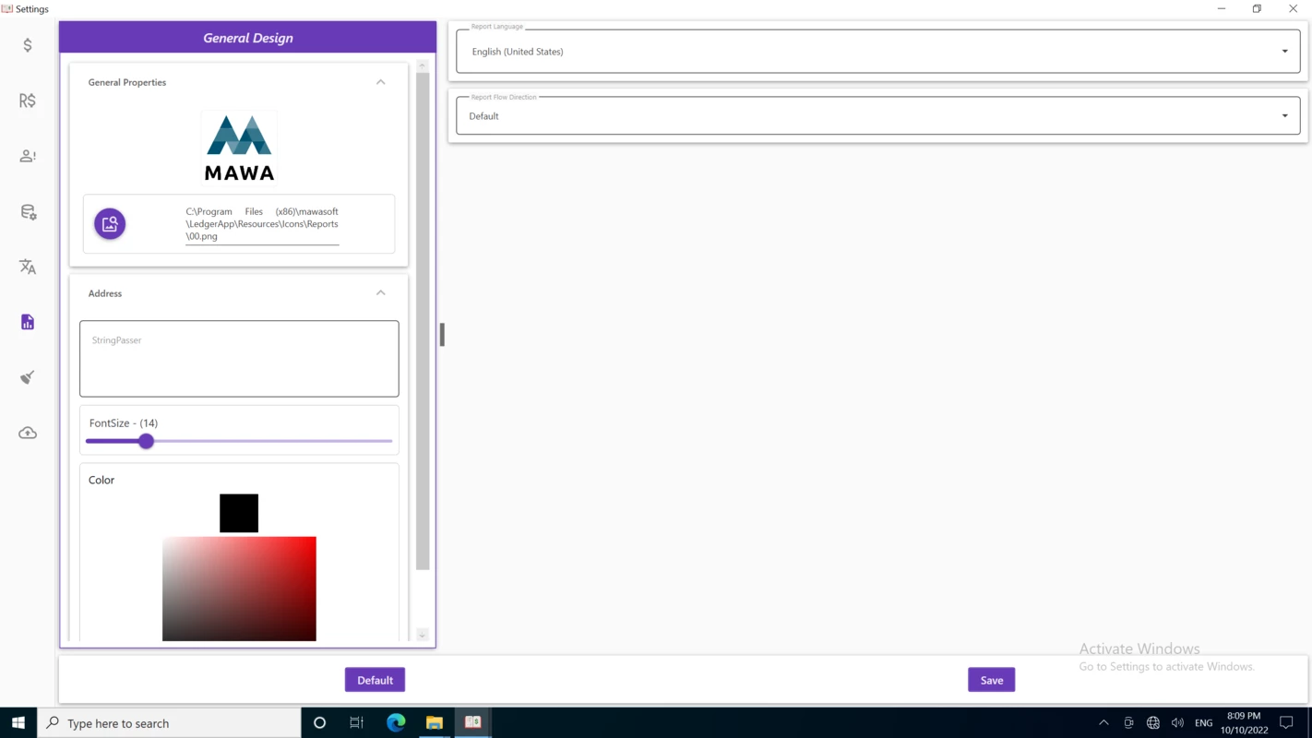Open the database settings sidebar icon
1312x738 pixels.
point(28,211)
